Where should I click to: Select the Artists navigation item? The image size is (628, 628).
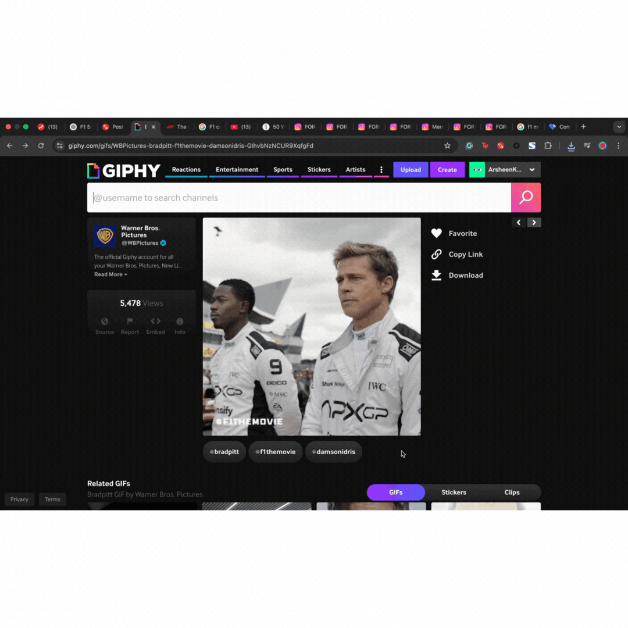coord(355,169)
